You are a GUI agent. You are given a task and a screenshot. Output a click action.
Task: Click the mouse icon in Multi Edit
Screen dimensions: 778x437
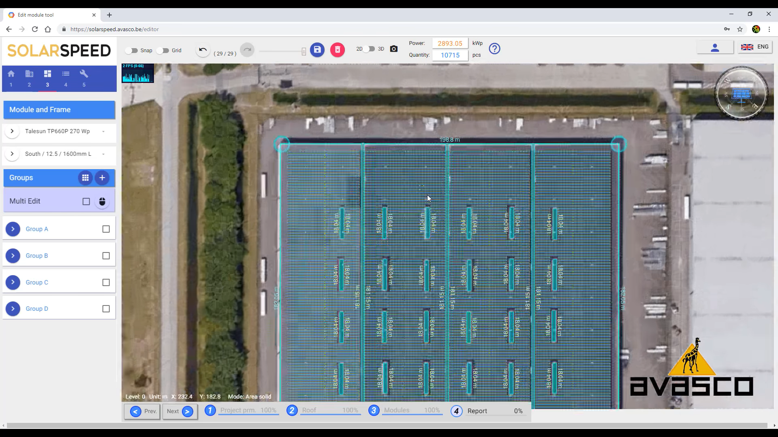pyautogui.click(x=102, y=202)
